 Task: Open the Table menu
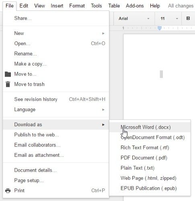coord(114,6)
